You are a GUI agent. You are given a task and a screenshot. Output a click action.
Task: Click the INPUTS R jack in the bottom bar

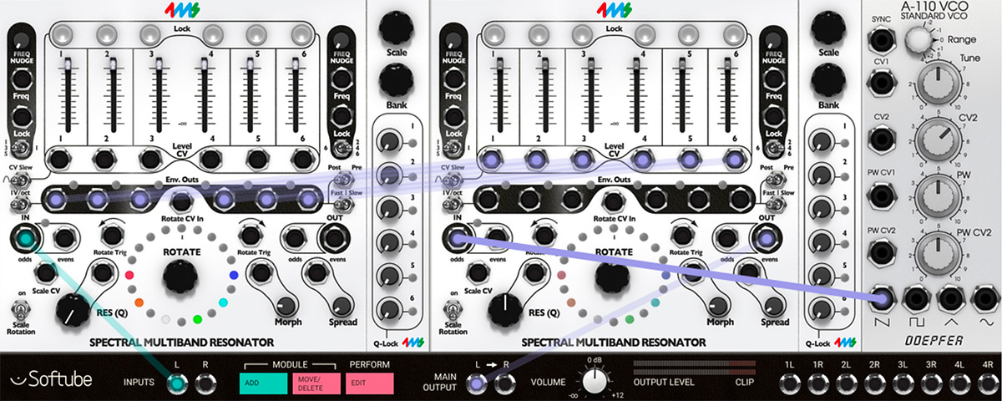tap(204, 384)
